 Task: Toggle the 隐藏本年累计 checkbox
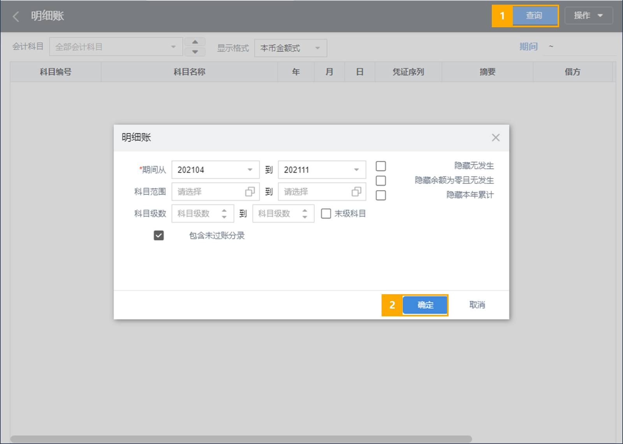(381, 195)
